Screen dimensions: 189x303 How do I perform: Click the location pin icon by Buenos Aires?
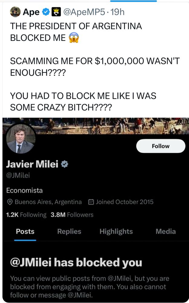coord(10,202)
